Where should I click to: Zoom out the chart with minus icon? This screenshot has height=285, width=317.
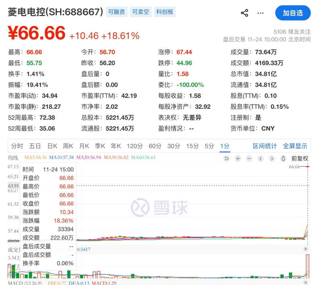pyautogui.click(x=249, y=158)
